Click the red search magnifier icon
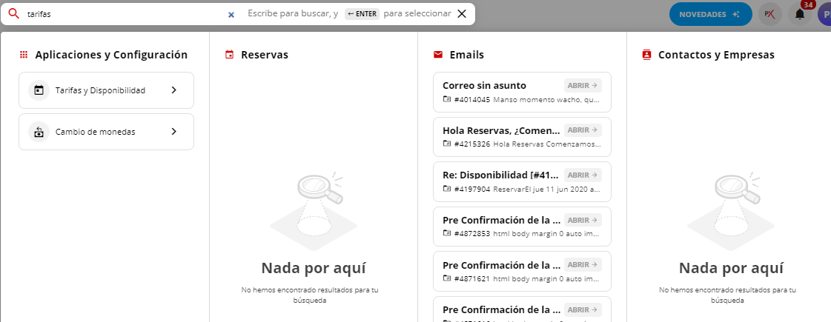This screenshot has height=322, width=831. (x=13, y=13)
